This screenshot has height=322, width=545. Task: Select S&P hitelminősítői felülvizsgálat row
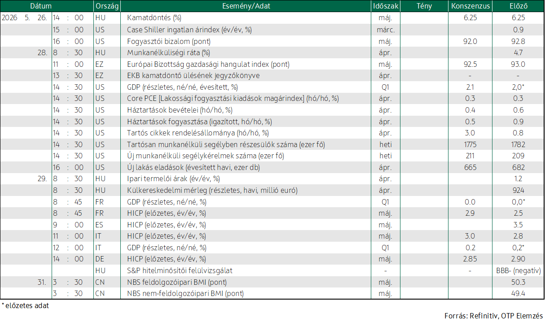click(272, 270)
